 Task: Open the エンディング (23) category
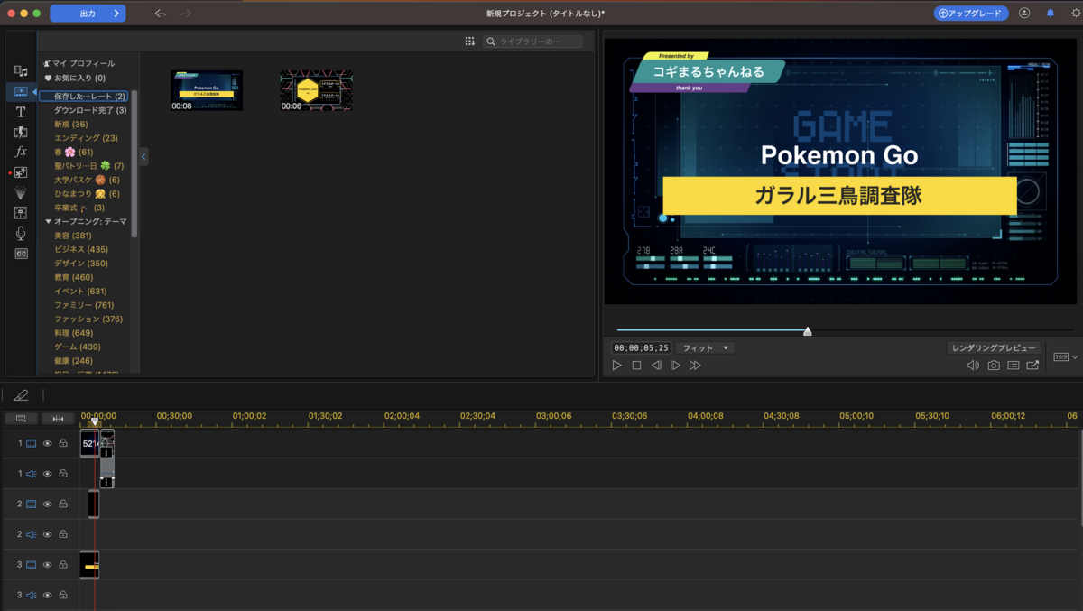[86, 138]
